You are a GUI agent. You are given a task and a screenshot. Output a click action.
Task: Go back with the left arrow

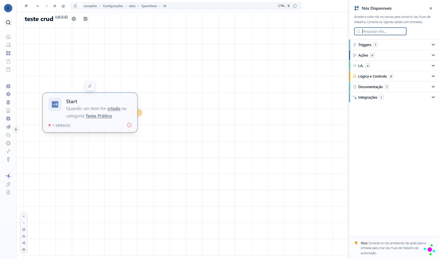38,6
